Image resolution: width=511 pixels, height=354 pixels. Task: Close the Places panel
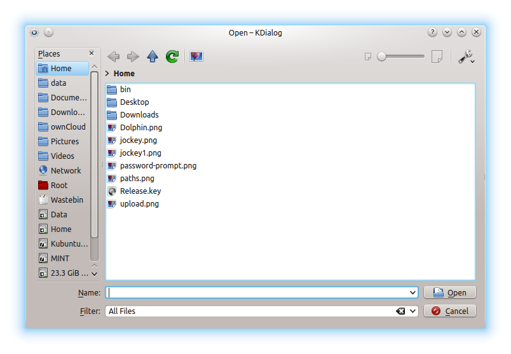coord(92,54)
